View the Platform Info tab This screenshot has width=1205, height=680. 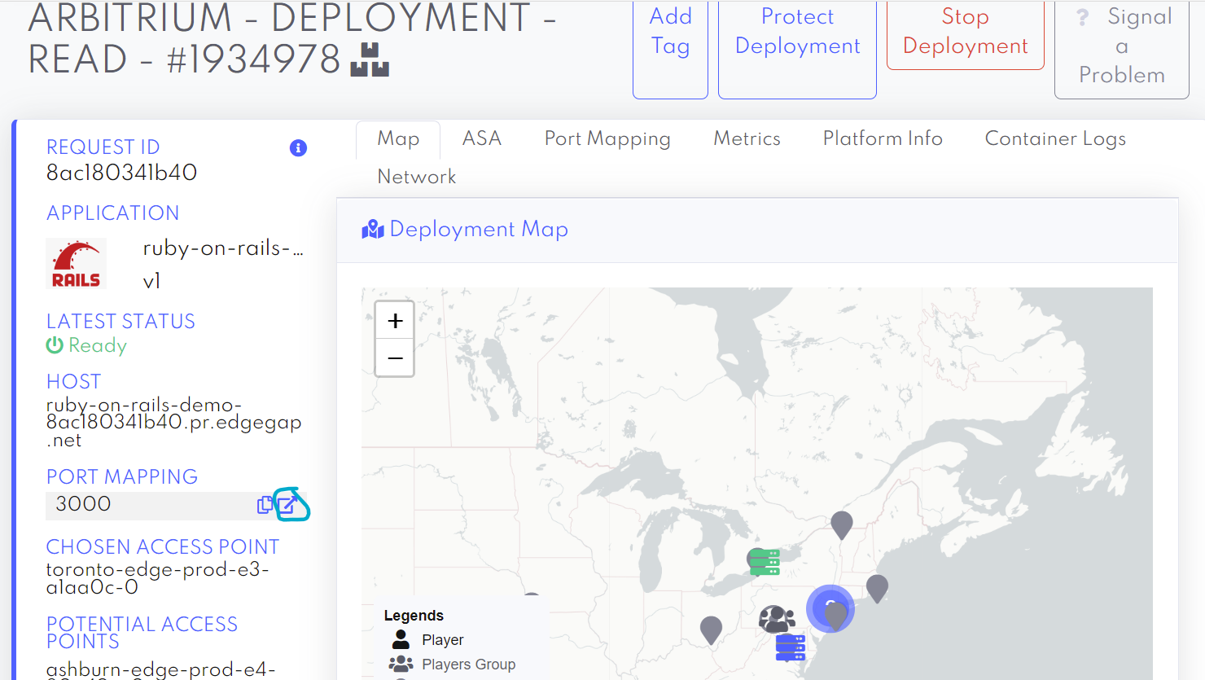tap(883, 139)
